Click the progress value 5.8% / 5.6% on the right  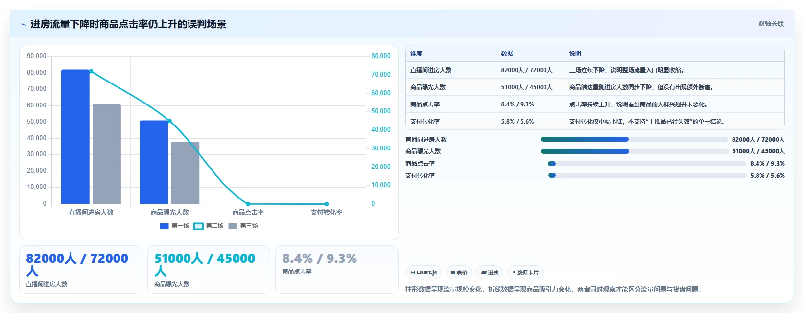coord(767,176)
